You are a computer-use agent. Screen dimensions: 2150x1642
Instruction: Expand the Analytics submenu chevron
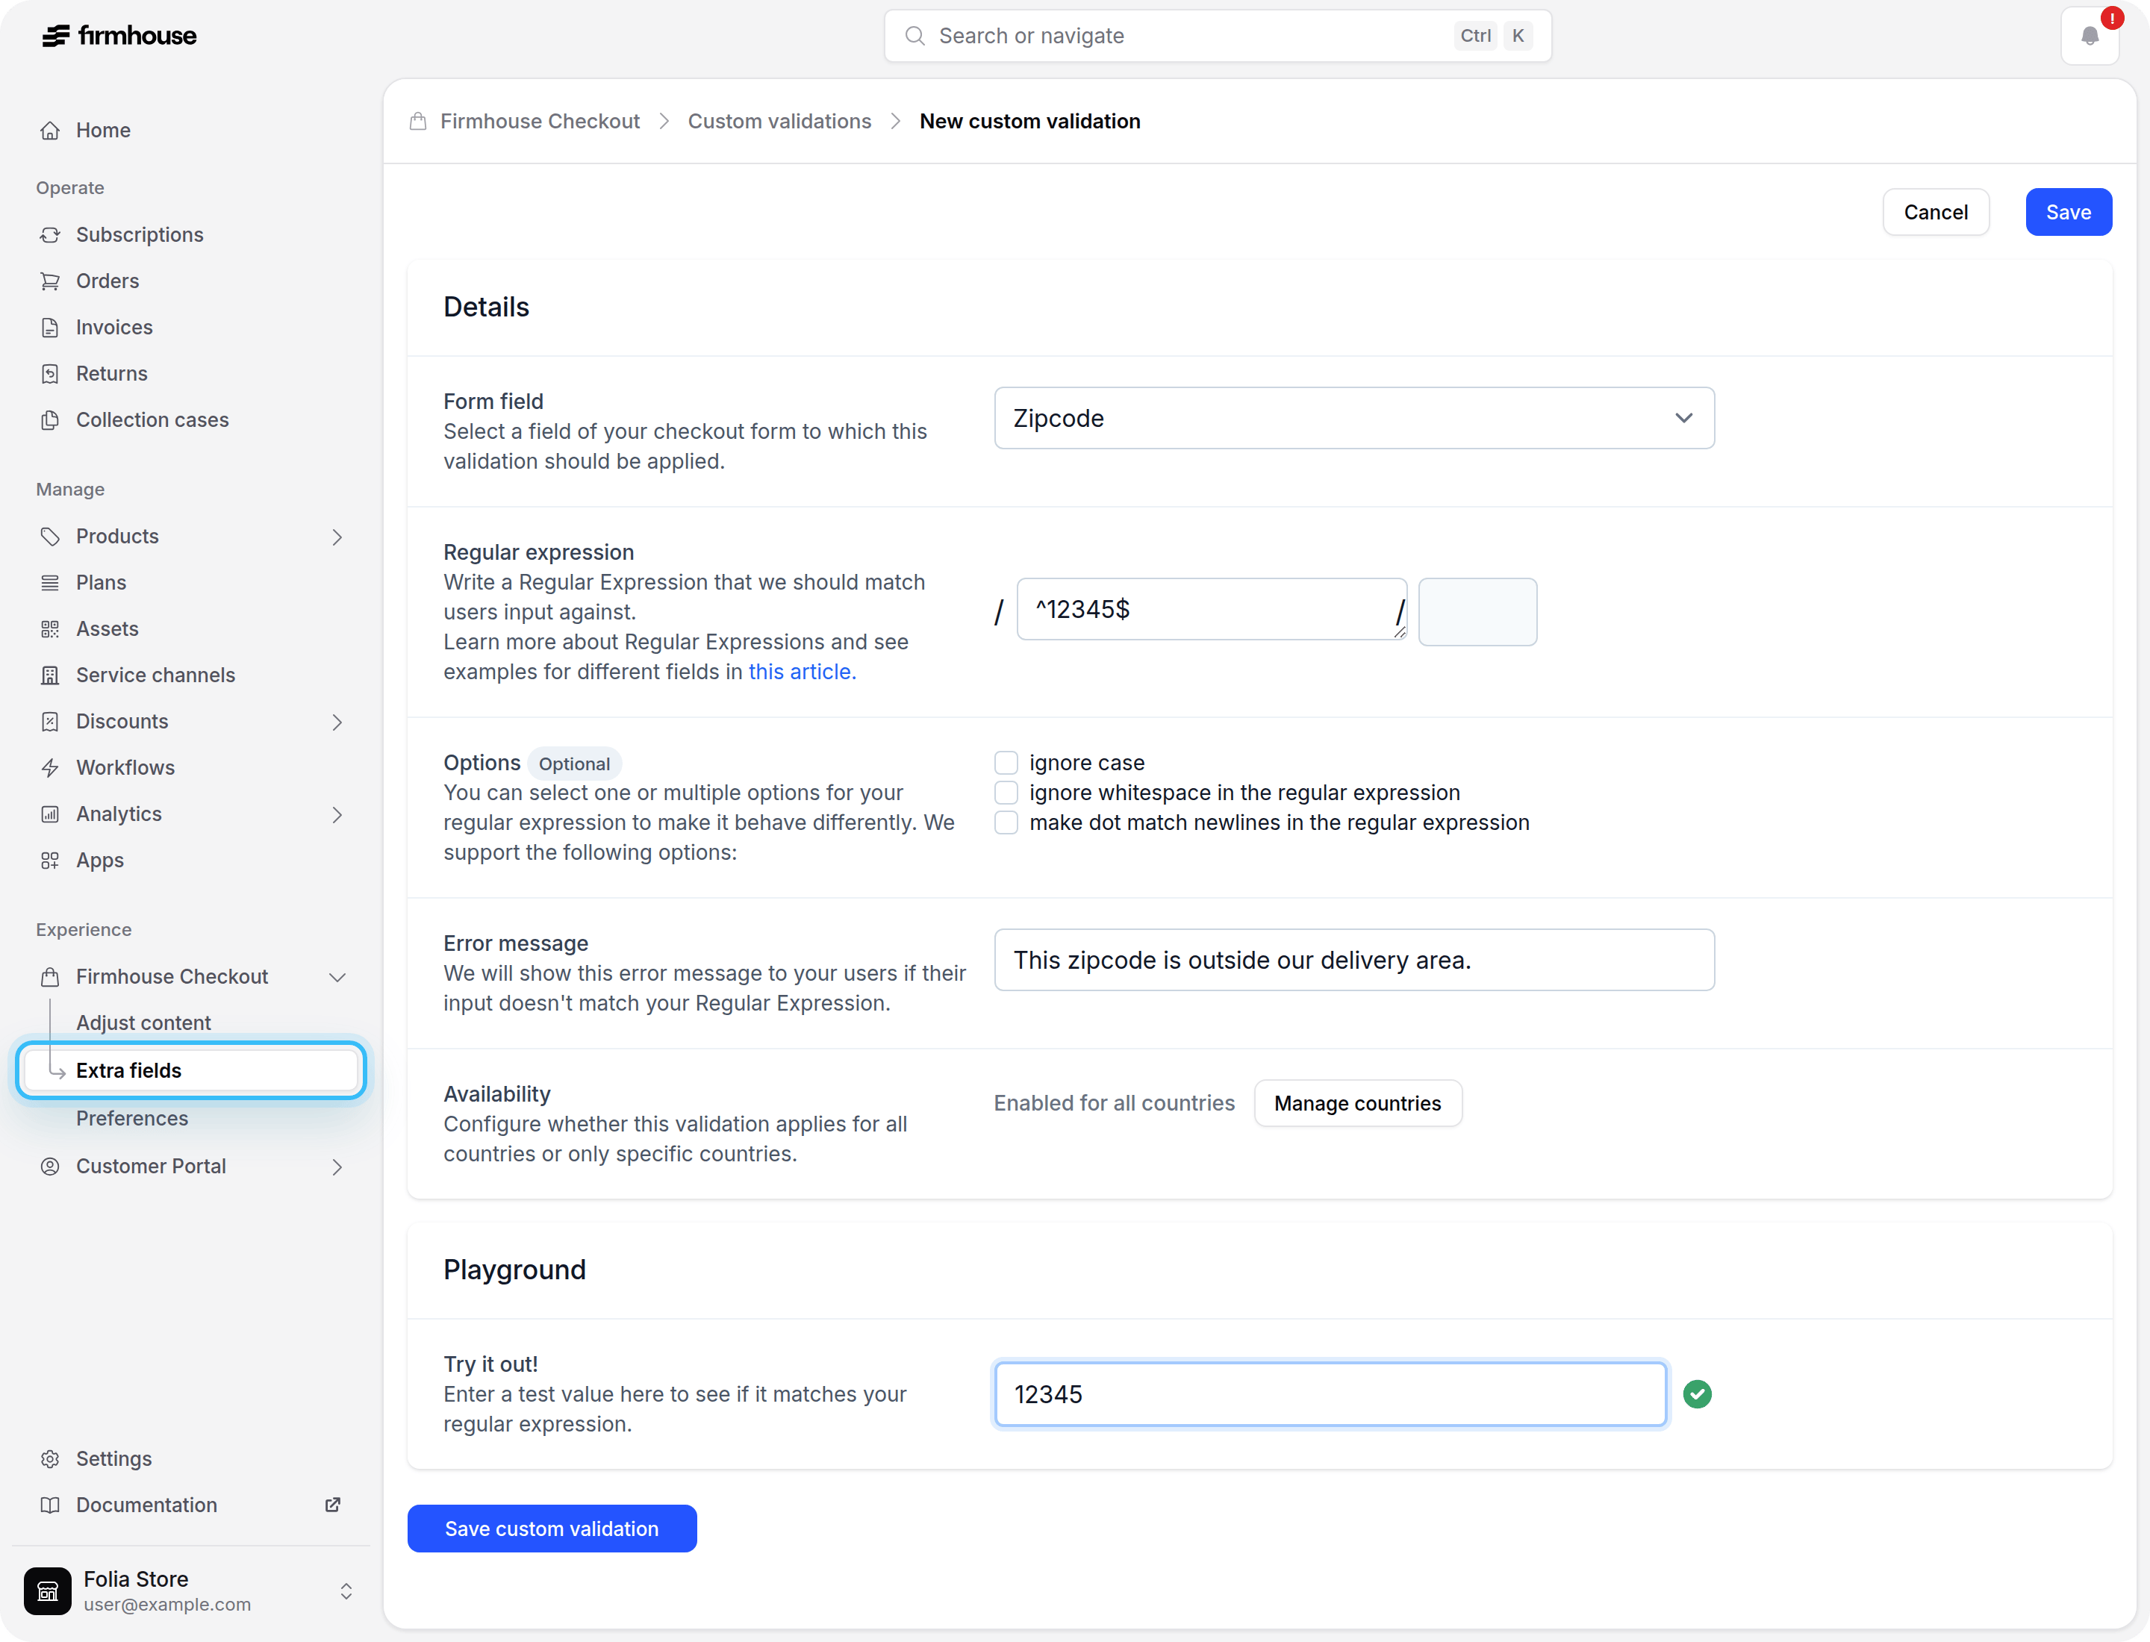coord(337,815)
